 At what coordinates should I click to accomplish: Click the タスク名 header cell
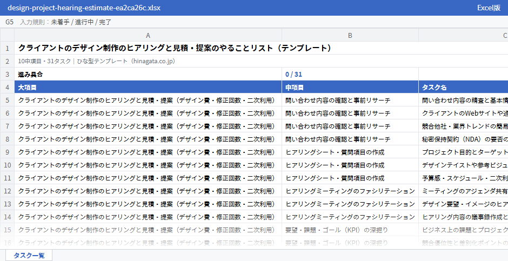[463, 88]
